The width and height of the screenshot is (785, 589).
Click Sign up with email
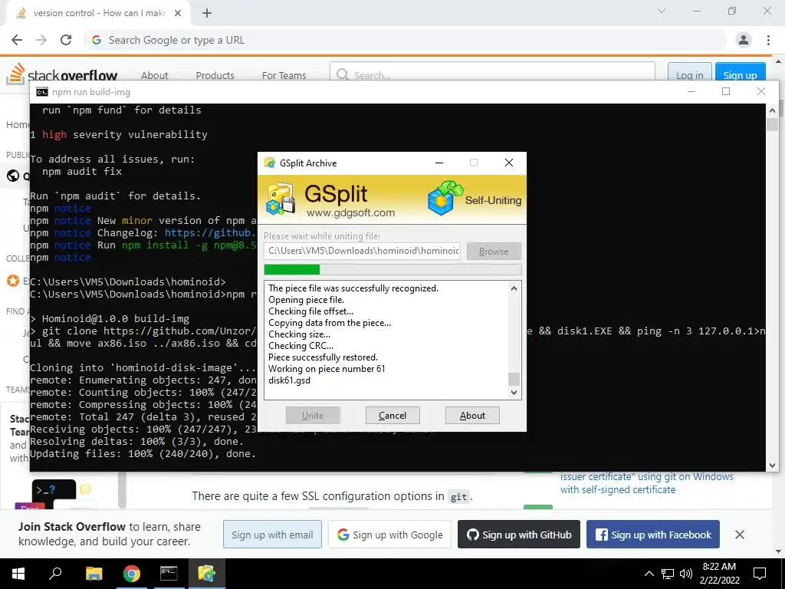[272, 535]
